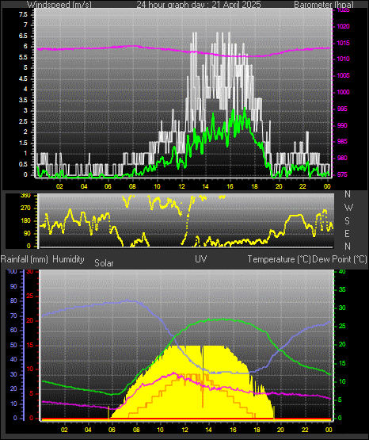Click the W compass direction label
The width and height of the screenshot is (369, 440).
point(348,208)
